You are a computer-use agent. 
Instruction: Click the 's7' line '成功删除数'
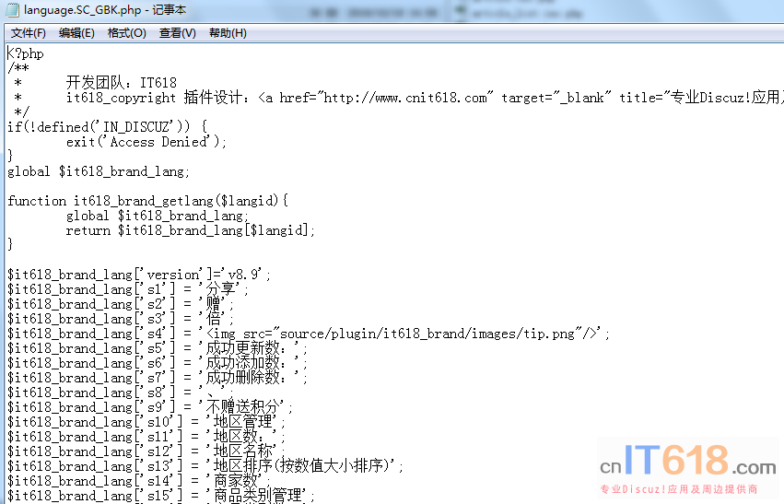pos(157,378)
